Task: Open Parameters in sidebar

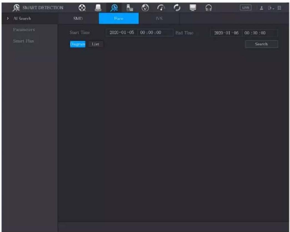Action: pos(24,30)
